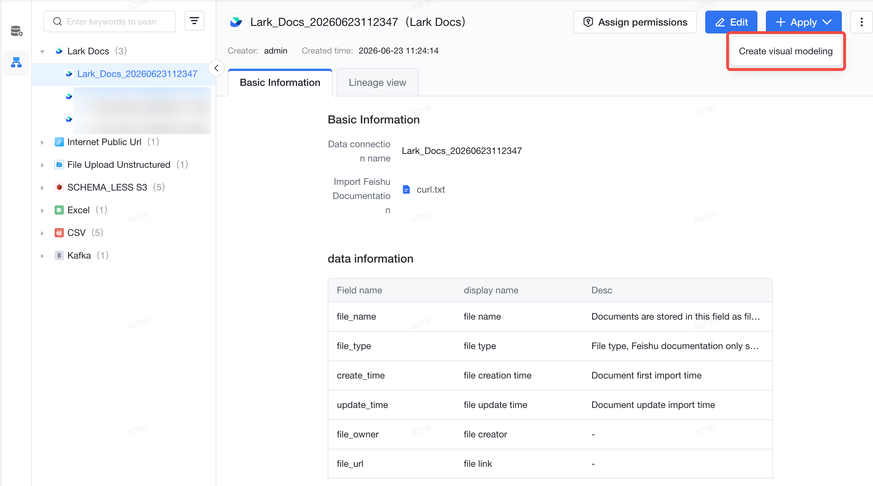Choose Create visual modeling menu item
This screenshot has width=873, height=486.
[786, 51]
